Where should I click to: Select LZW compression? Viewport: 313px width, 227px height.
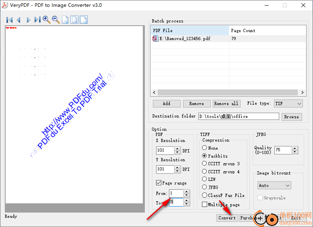point(204,179)
